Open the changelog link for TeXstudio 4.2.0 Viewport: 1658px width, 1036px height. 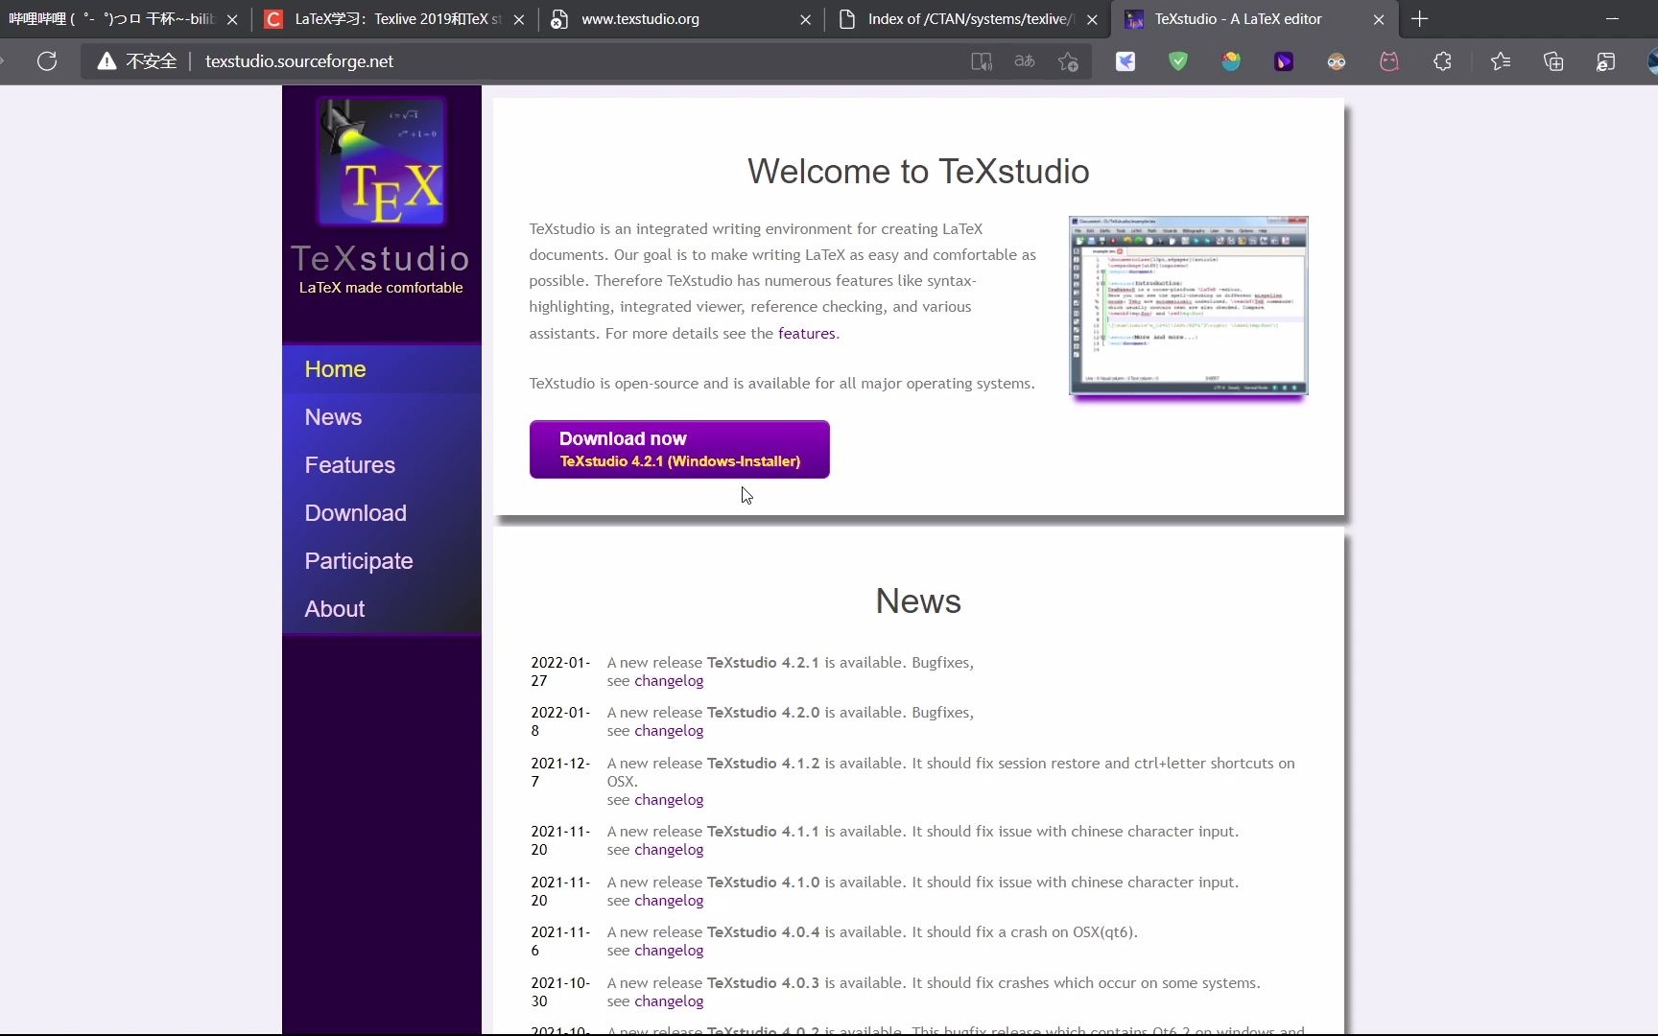click(669, 731)
